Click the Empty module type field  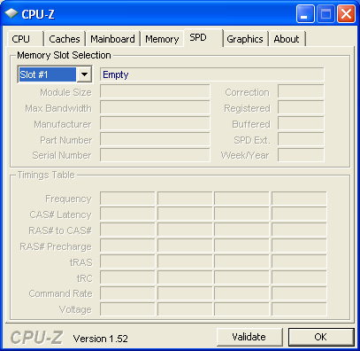(x=212, y=74)
